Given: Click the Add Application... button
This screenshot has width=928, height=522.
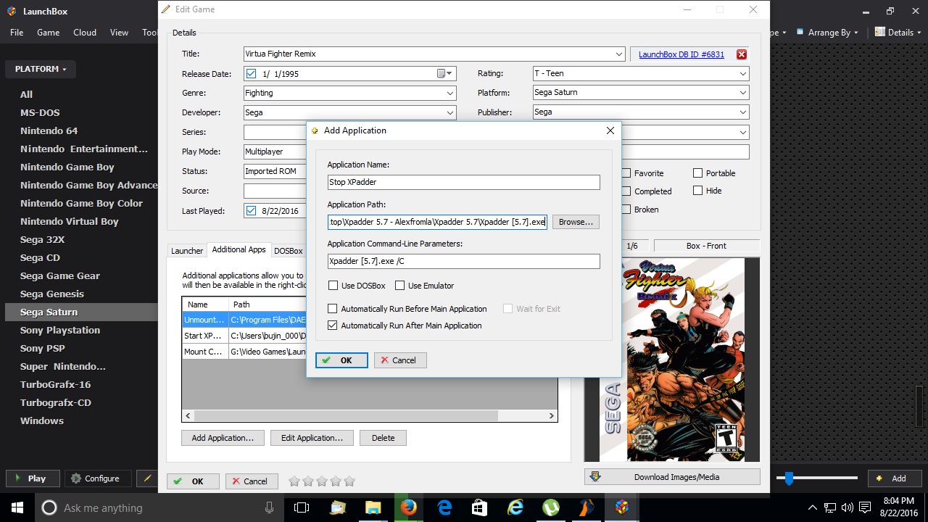Looking at the screenshot, I should (223, 438).
